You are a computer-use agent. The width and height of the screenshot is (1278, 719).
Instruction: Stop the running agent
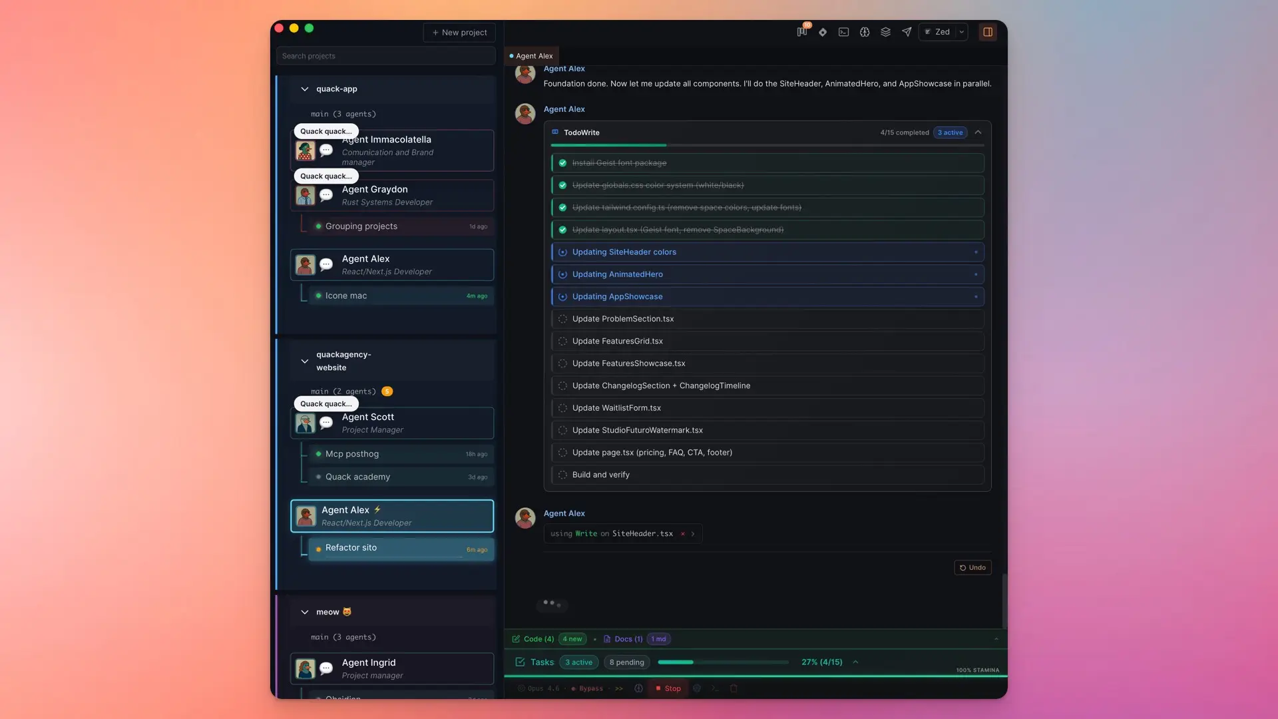[668, 689]
